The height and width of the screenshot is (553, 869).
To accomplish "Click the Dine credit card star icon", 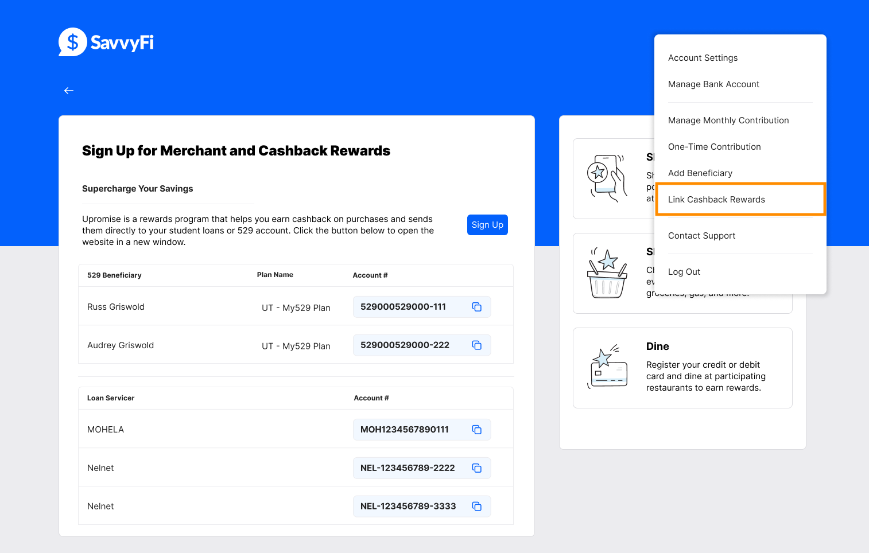I will coord(607,367).
